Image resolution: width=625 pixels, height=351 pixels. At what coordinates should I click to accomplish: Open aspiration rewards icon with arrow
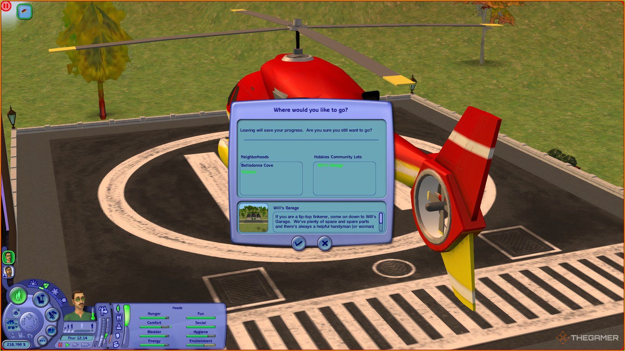click(103, 310)
